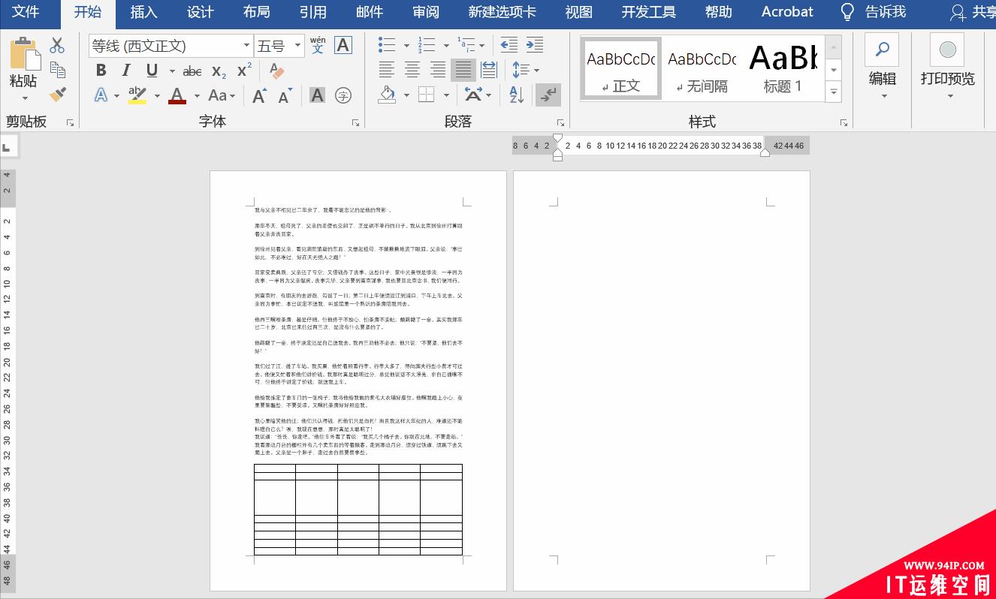
Task: Open the font color dropdown arrow
Action: (197, 96)
